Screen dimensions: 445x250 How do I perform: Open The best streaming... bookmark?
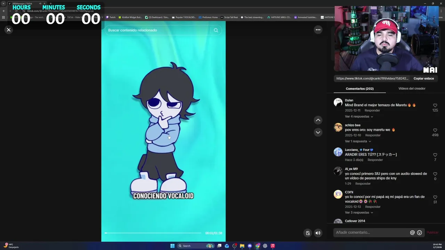[x=252, y=17]
